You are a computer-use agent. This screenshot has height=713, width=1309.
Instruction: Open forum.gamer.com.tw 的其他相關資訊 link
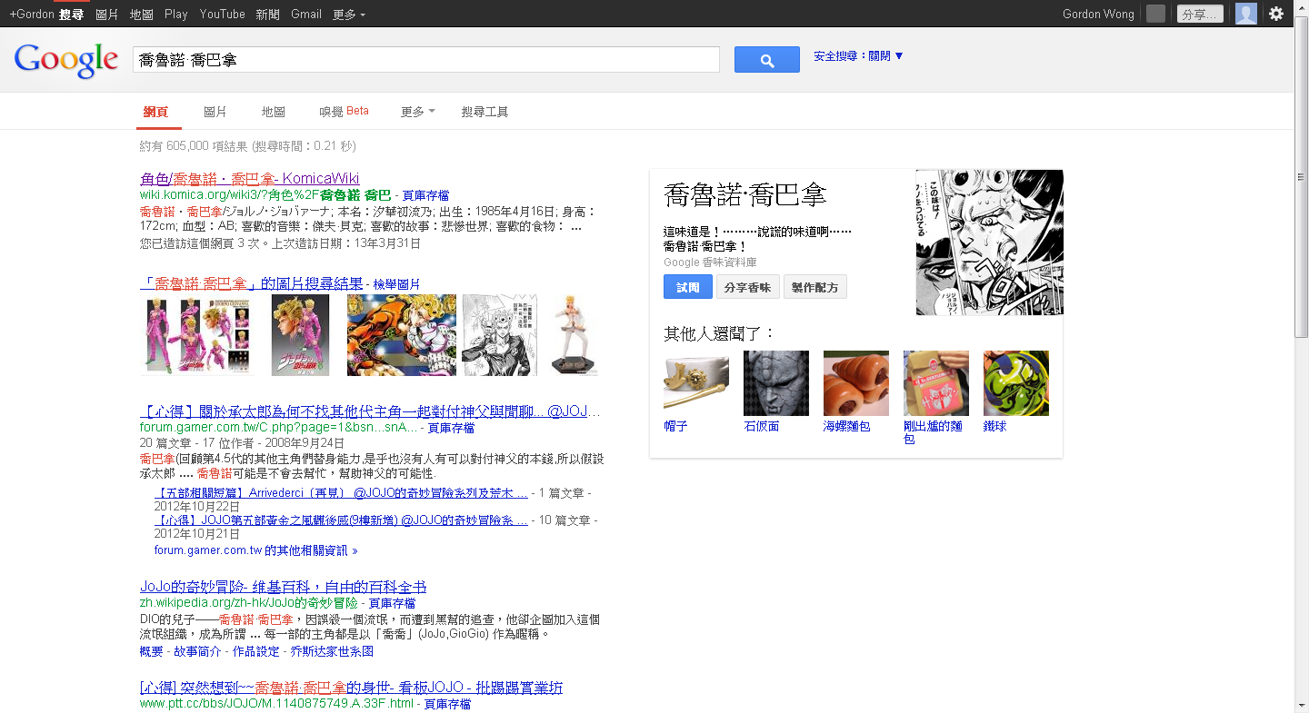coord(256,550)
